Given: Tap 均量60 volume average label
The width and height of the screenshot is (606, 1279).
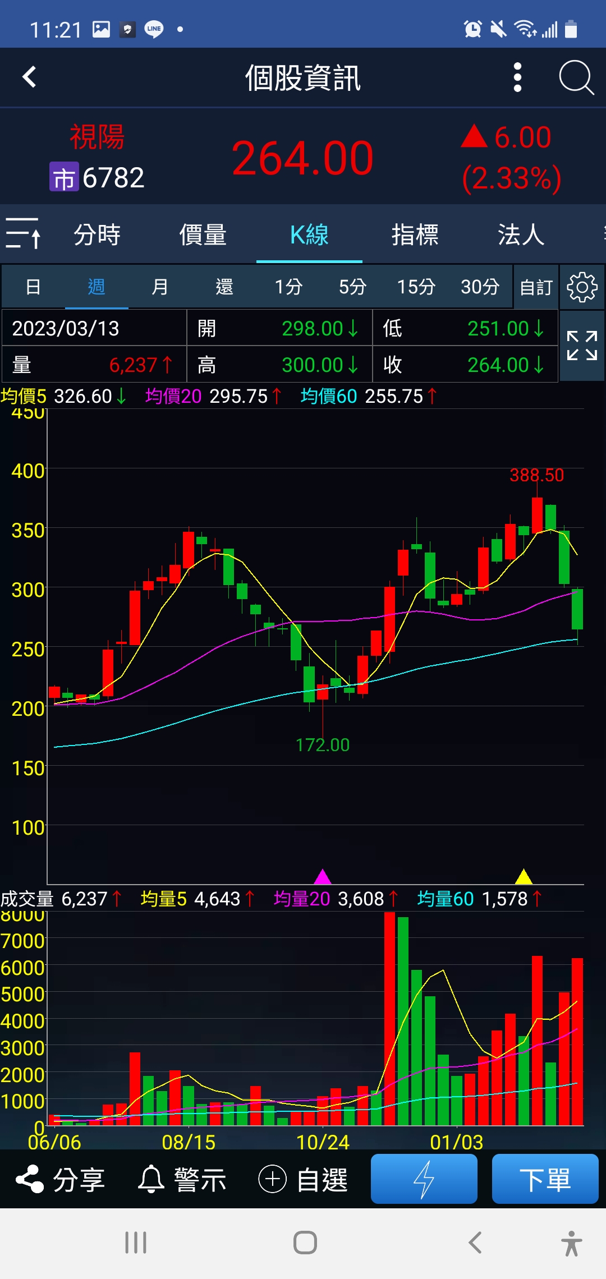Looking at the screenshot, I should coord(446,899).
